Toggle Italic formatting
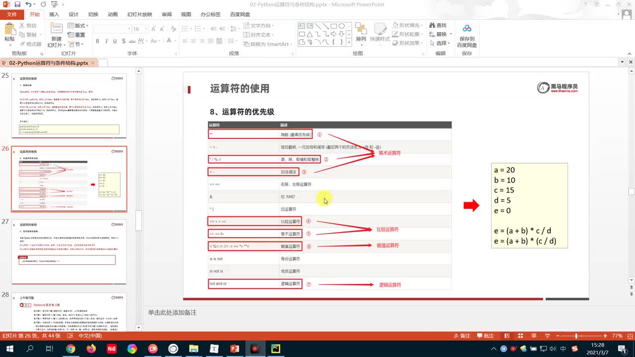 pos(107,41)
